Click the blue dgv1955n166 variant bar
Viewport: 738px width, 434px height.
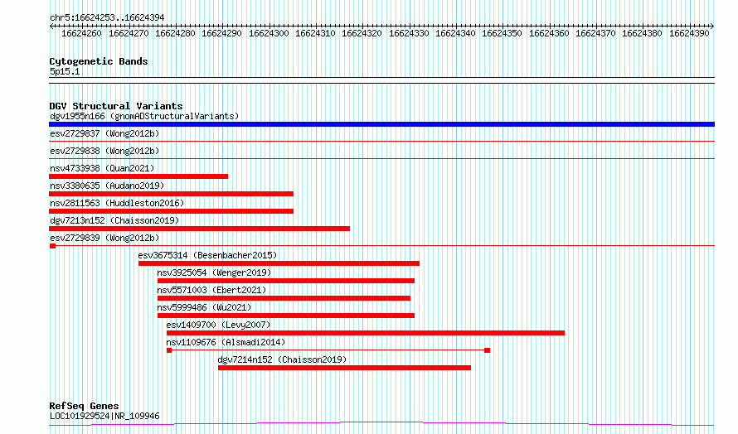(381, 124)
